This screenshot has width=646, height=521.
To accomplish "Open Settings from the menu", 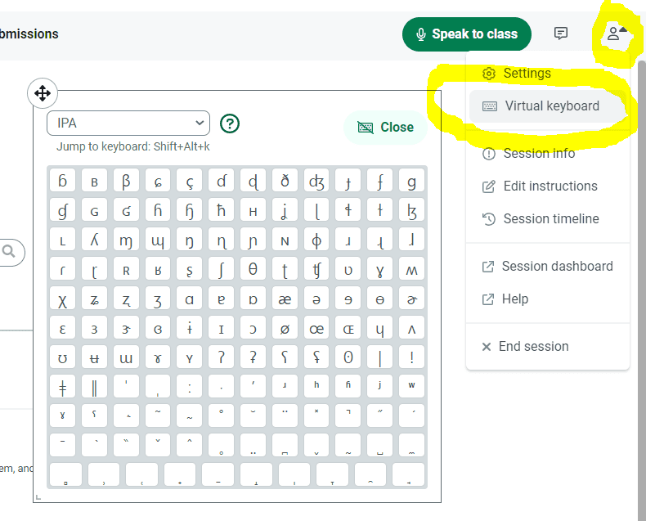I will tap(527, 74).
